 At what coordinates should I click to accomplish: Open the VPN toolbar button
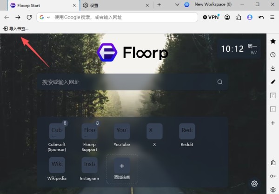tap(211, 17)
